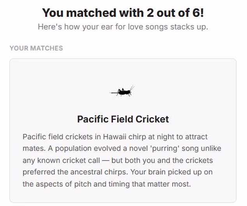247x206 pixels.
Task: Select the 'YOUR MATCHES' section label
Action: tap(36, 48)
